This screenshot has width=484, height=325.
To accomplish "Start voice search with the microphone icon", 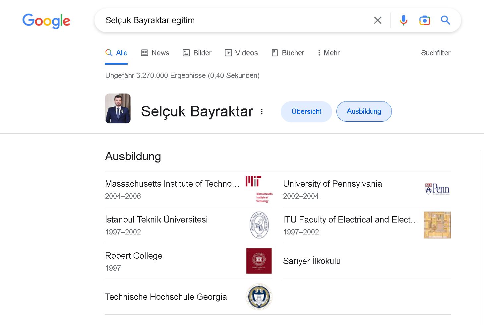I will (x=403, y=20).
